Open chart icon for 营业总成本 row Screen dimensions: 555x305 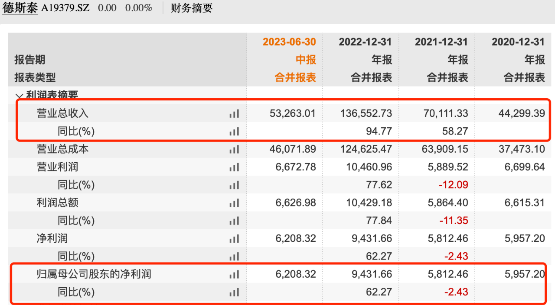(234, 149)
